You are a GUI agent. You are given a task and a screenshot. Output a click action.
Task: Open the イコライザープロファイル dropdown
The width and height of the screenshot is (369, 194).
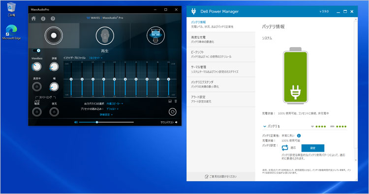pyautogui.click(x=95, y=58)
